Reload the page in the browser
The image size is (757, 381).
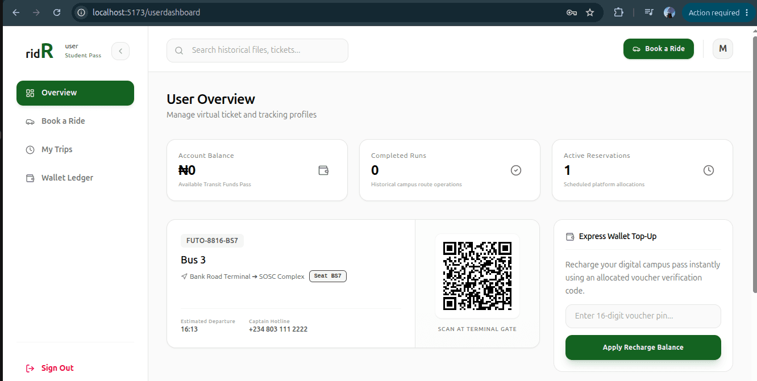point(56,12)
